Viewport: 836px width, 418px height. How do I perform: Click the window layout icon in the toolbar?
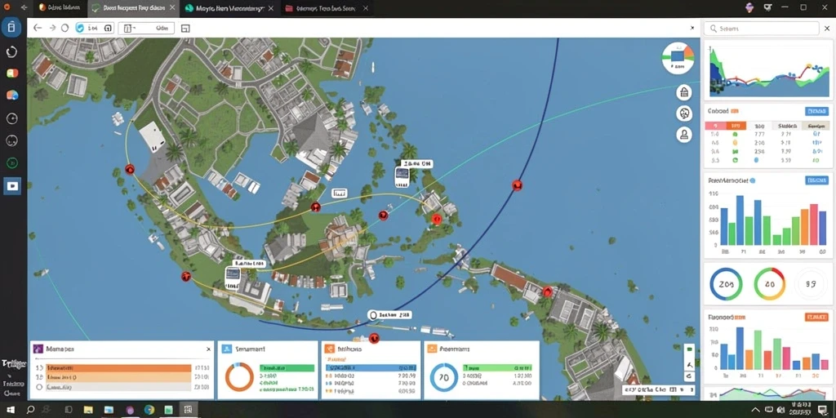185,29
